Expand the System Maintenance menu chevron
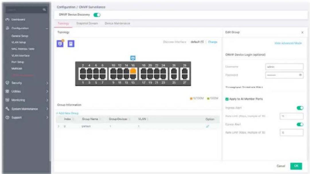The width and height of the screenshot is (310, 174). click(x=47, y=109)
